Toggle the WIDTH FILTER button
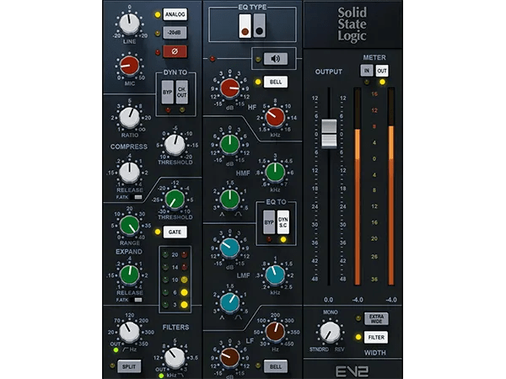Viewport: 506px width, 379px height. (376, 337)
